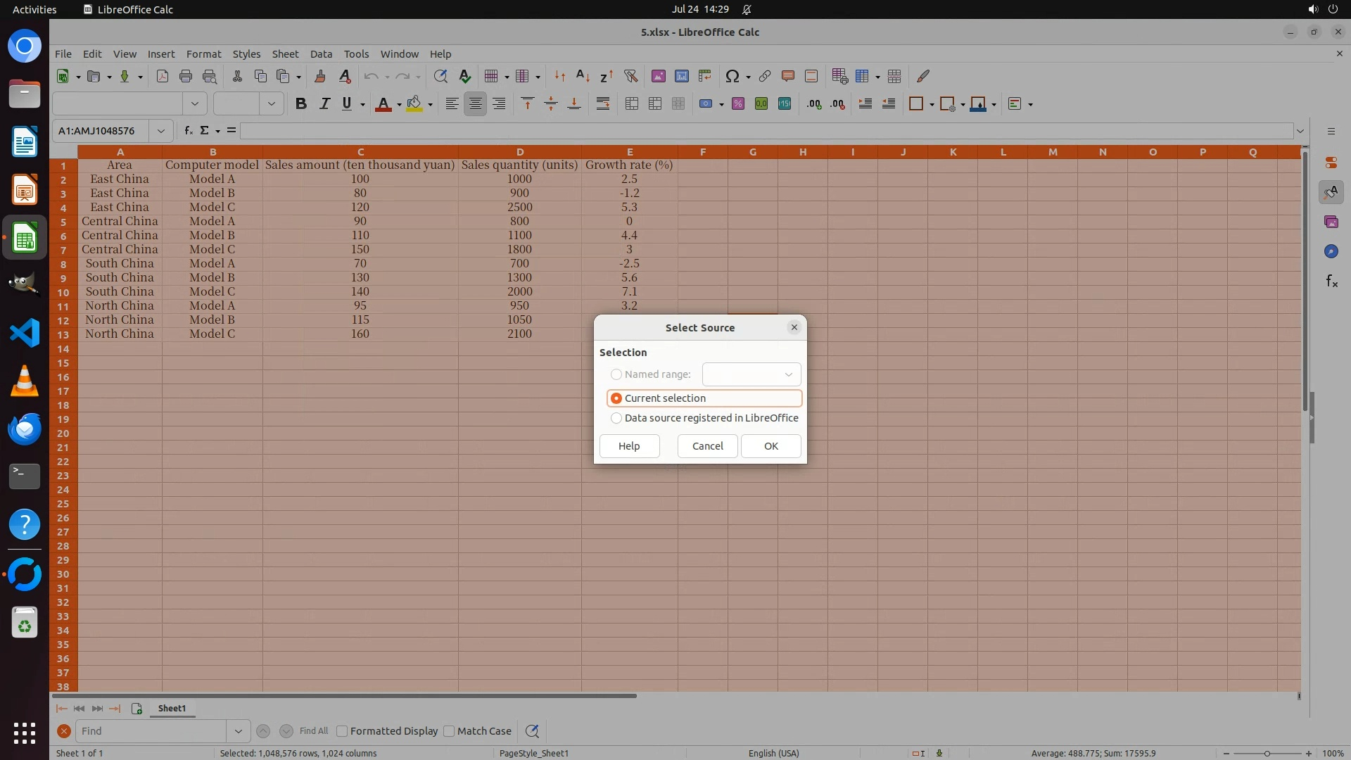Open the Sheet menu
Viewport: 1351px width, 760px height.
click(285, 54)
